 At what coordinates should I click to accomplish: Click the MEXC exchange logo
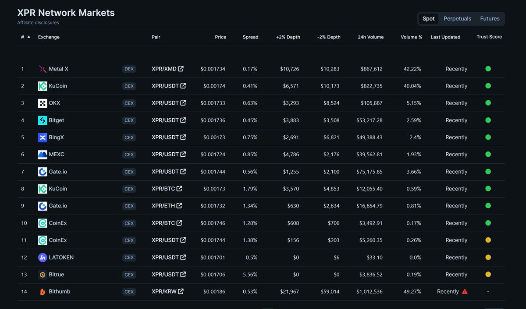(42, 154)
